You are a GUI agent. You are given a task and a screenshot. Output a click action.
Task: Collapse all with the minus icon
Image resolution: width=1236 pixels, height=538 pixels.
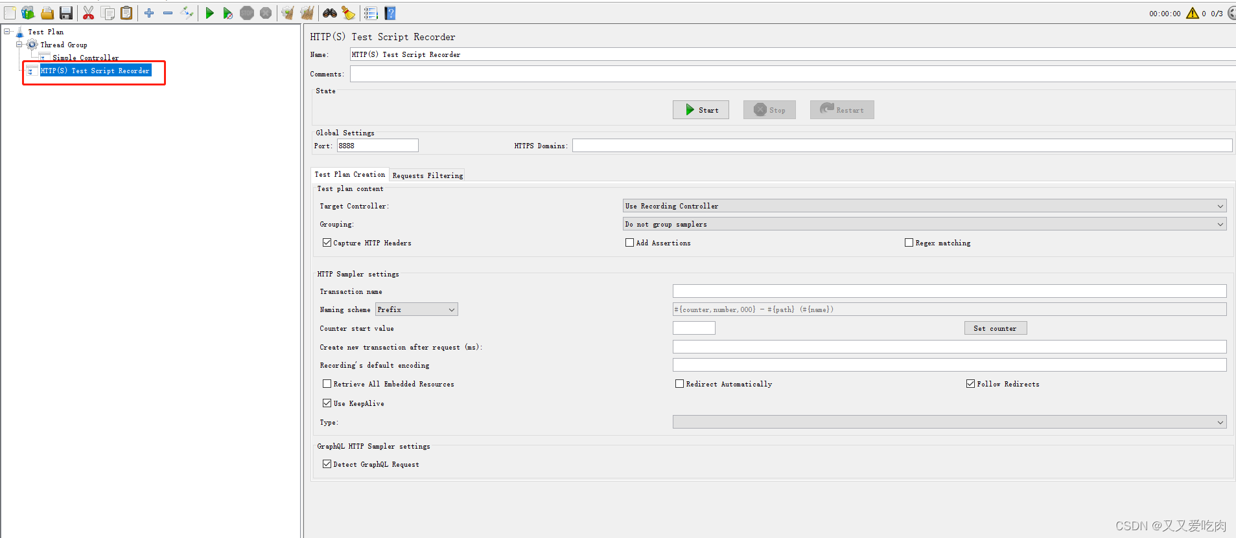168,13
